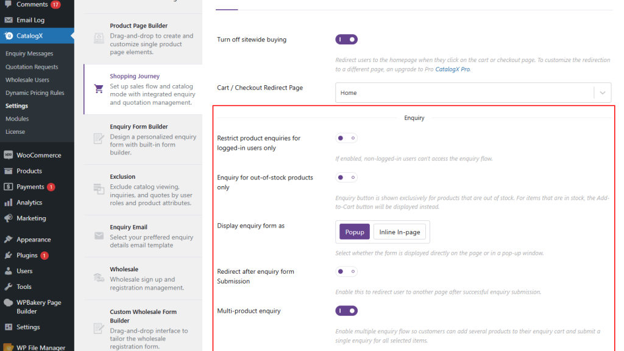Open Custom Wholesale Form Builder settings
The image size is (624, 351).
pos(143,316)
